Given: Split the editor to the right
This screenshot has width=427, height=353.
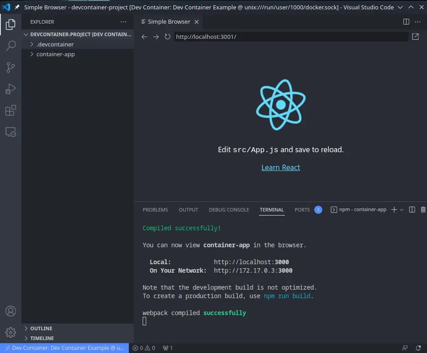Looking at the screenshot, I should (406, 22).
